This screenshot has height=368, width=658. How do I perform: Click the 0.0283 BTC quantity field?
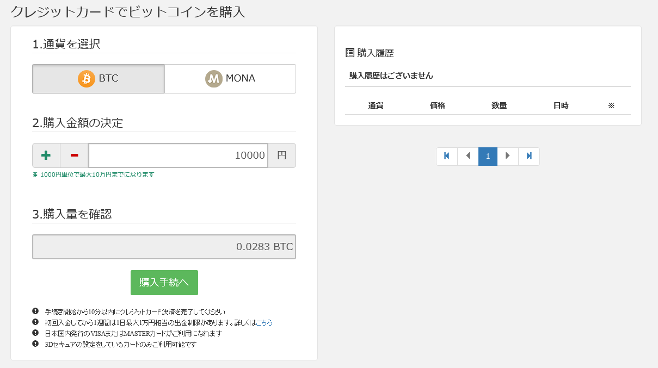pyautogui.click(x=164, y=247)
